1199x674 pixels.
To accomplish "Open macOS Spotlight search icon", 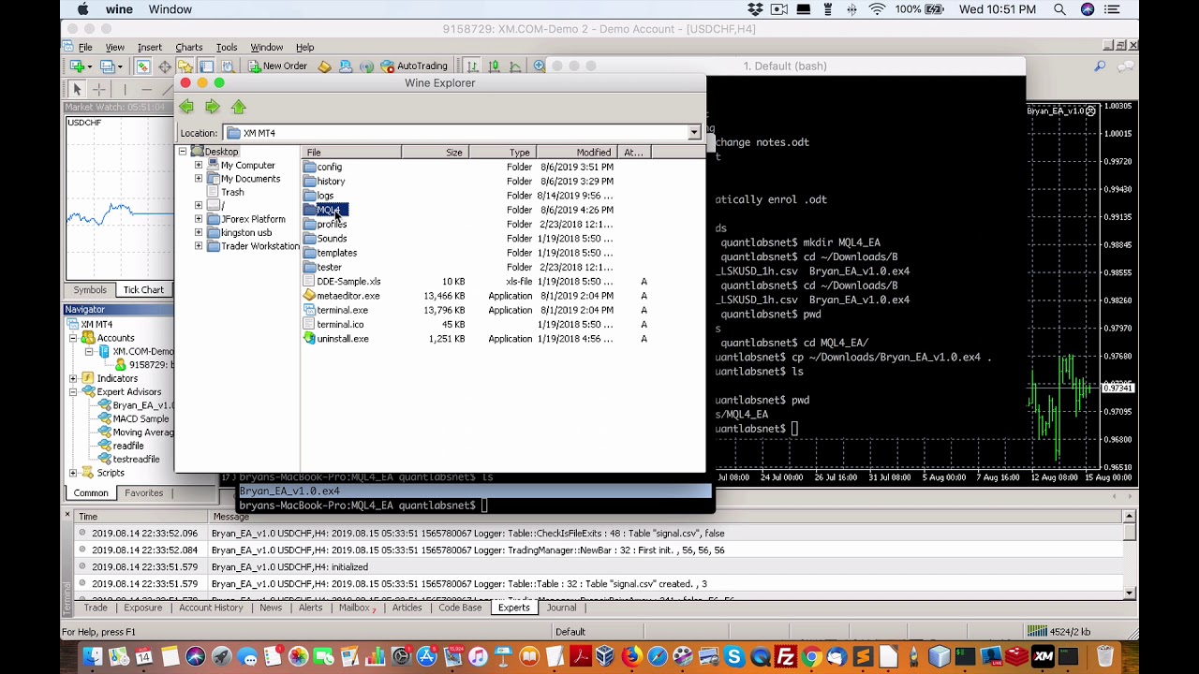I will [x=1059, y=9].
